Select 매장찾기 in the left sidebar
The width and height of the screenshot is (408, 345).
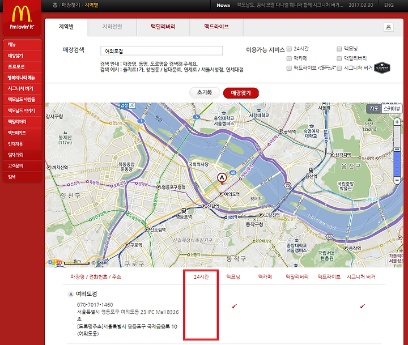pos(22,56)
